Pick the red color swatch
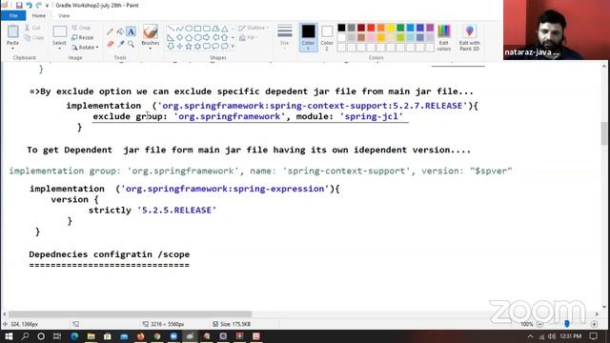The width and height of the screenshot is (610, 343). click(x=371, y=28)
